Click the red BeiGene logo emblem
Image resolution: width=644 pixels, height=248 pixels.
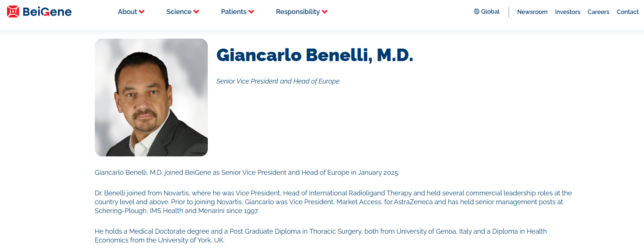coord(13,12)
